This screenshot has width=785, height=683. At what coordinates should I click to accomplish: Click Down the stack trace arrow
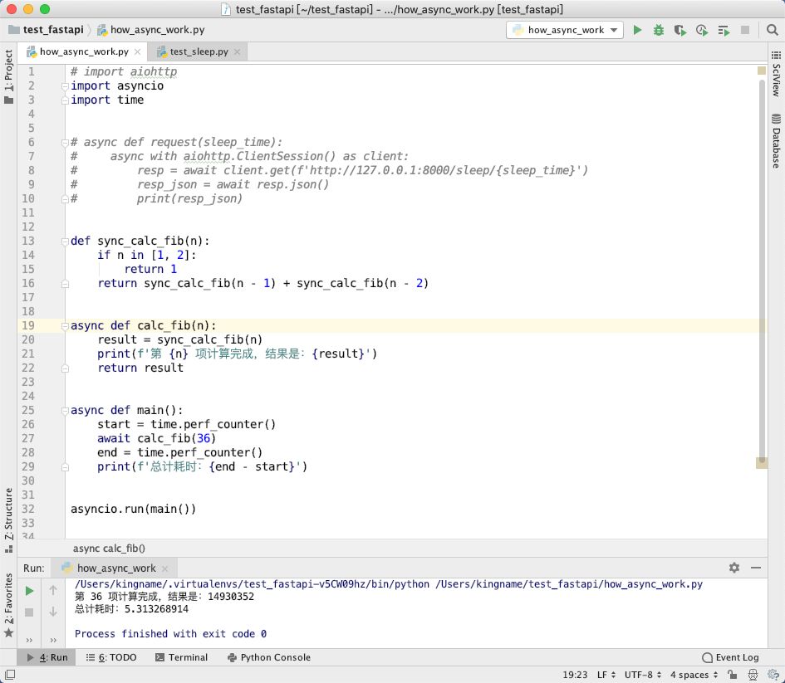[53, 612]
